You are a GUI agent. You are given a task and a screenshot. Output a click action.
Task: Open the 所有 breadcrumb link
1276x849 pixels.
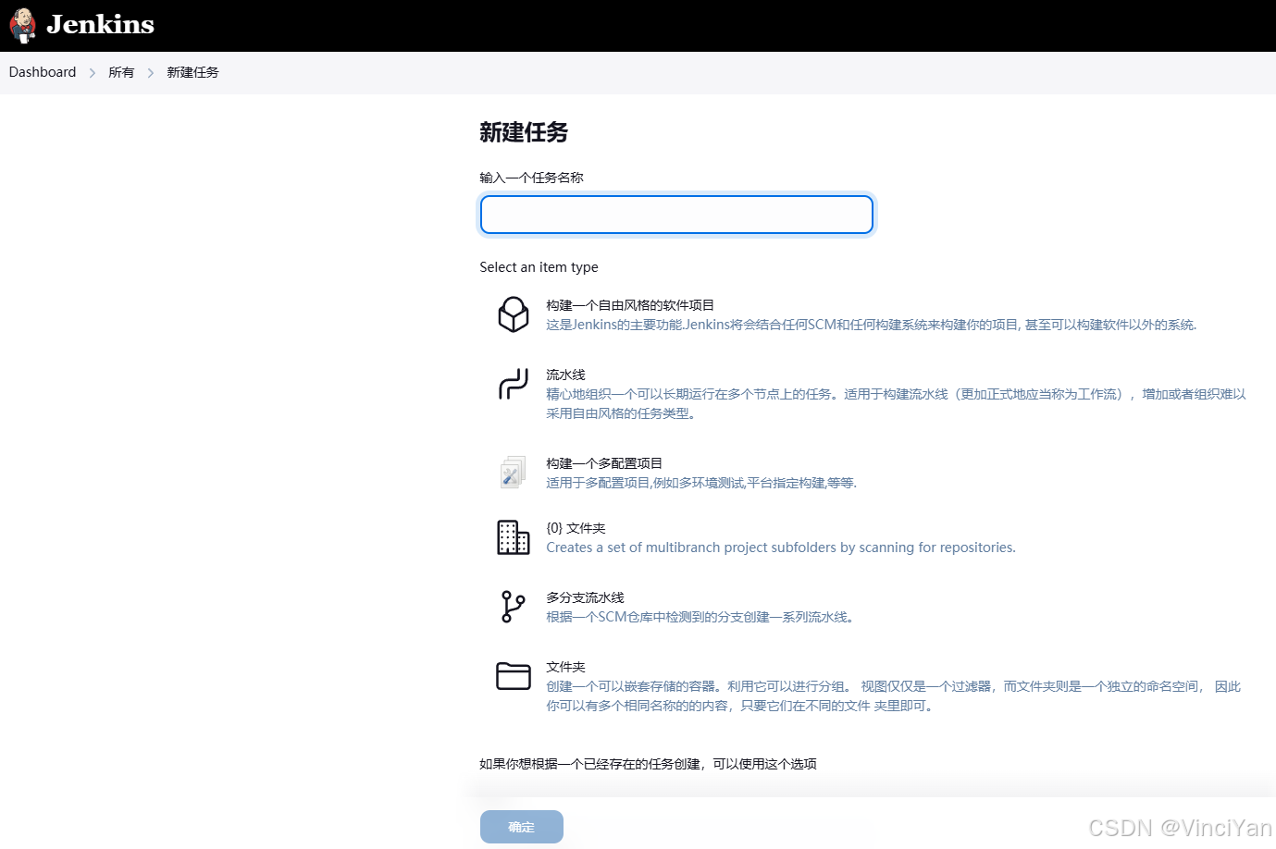121,72
